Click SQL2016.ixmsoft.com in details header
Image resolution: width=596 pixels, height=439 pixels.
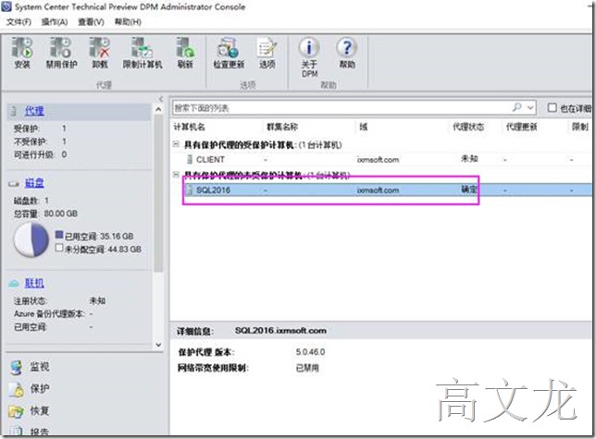[x=280, y=331]
